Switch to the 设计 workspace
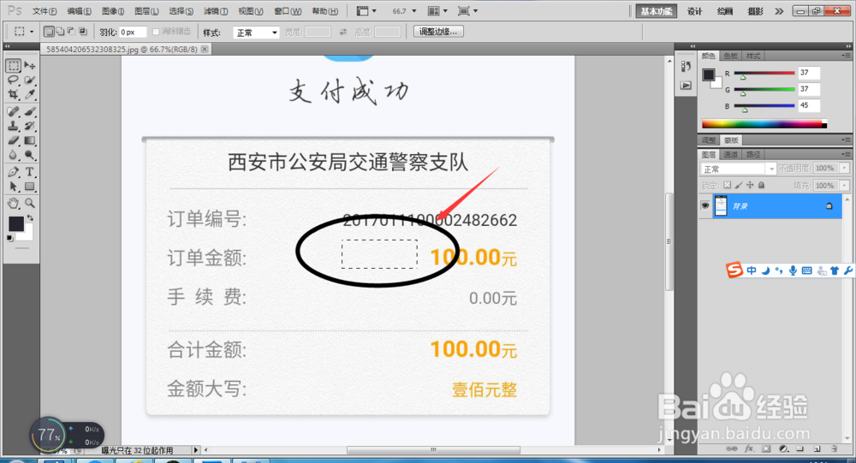 tap(694, 11)
